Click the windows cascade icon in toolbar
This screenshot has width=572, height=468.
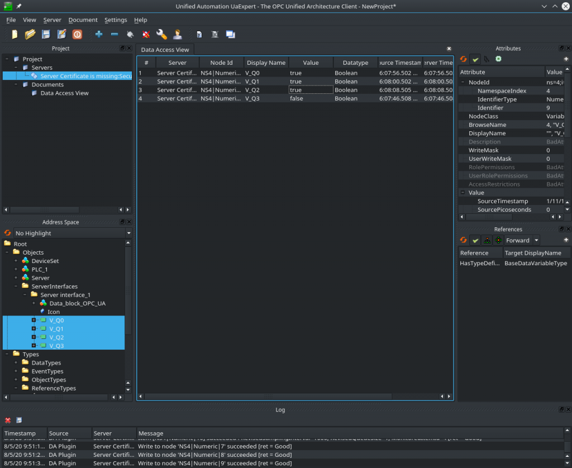(x=230, y=34)
